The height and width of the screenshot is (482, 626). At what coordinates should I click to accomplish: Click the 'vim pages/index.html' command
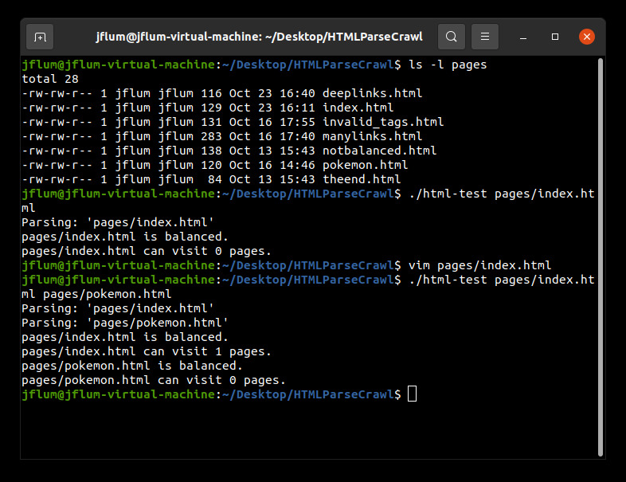pyautogui.click(x=479, y=265)
